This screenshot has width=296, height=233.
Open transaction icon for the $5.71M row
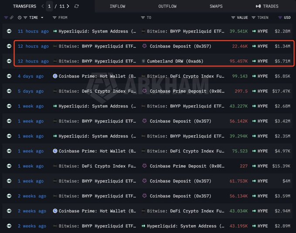point(9,61)
